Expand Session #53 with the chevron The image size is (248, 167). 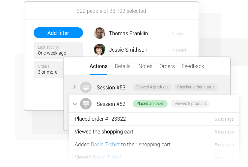click(75, 87)
